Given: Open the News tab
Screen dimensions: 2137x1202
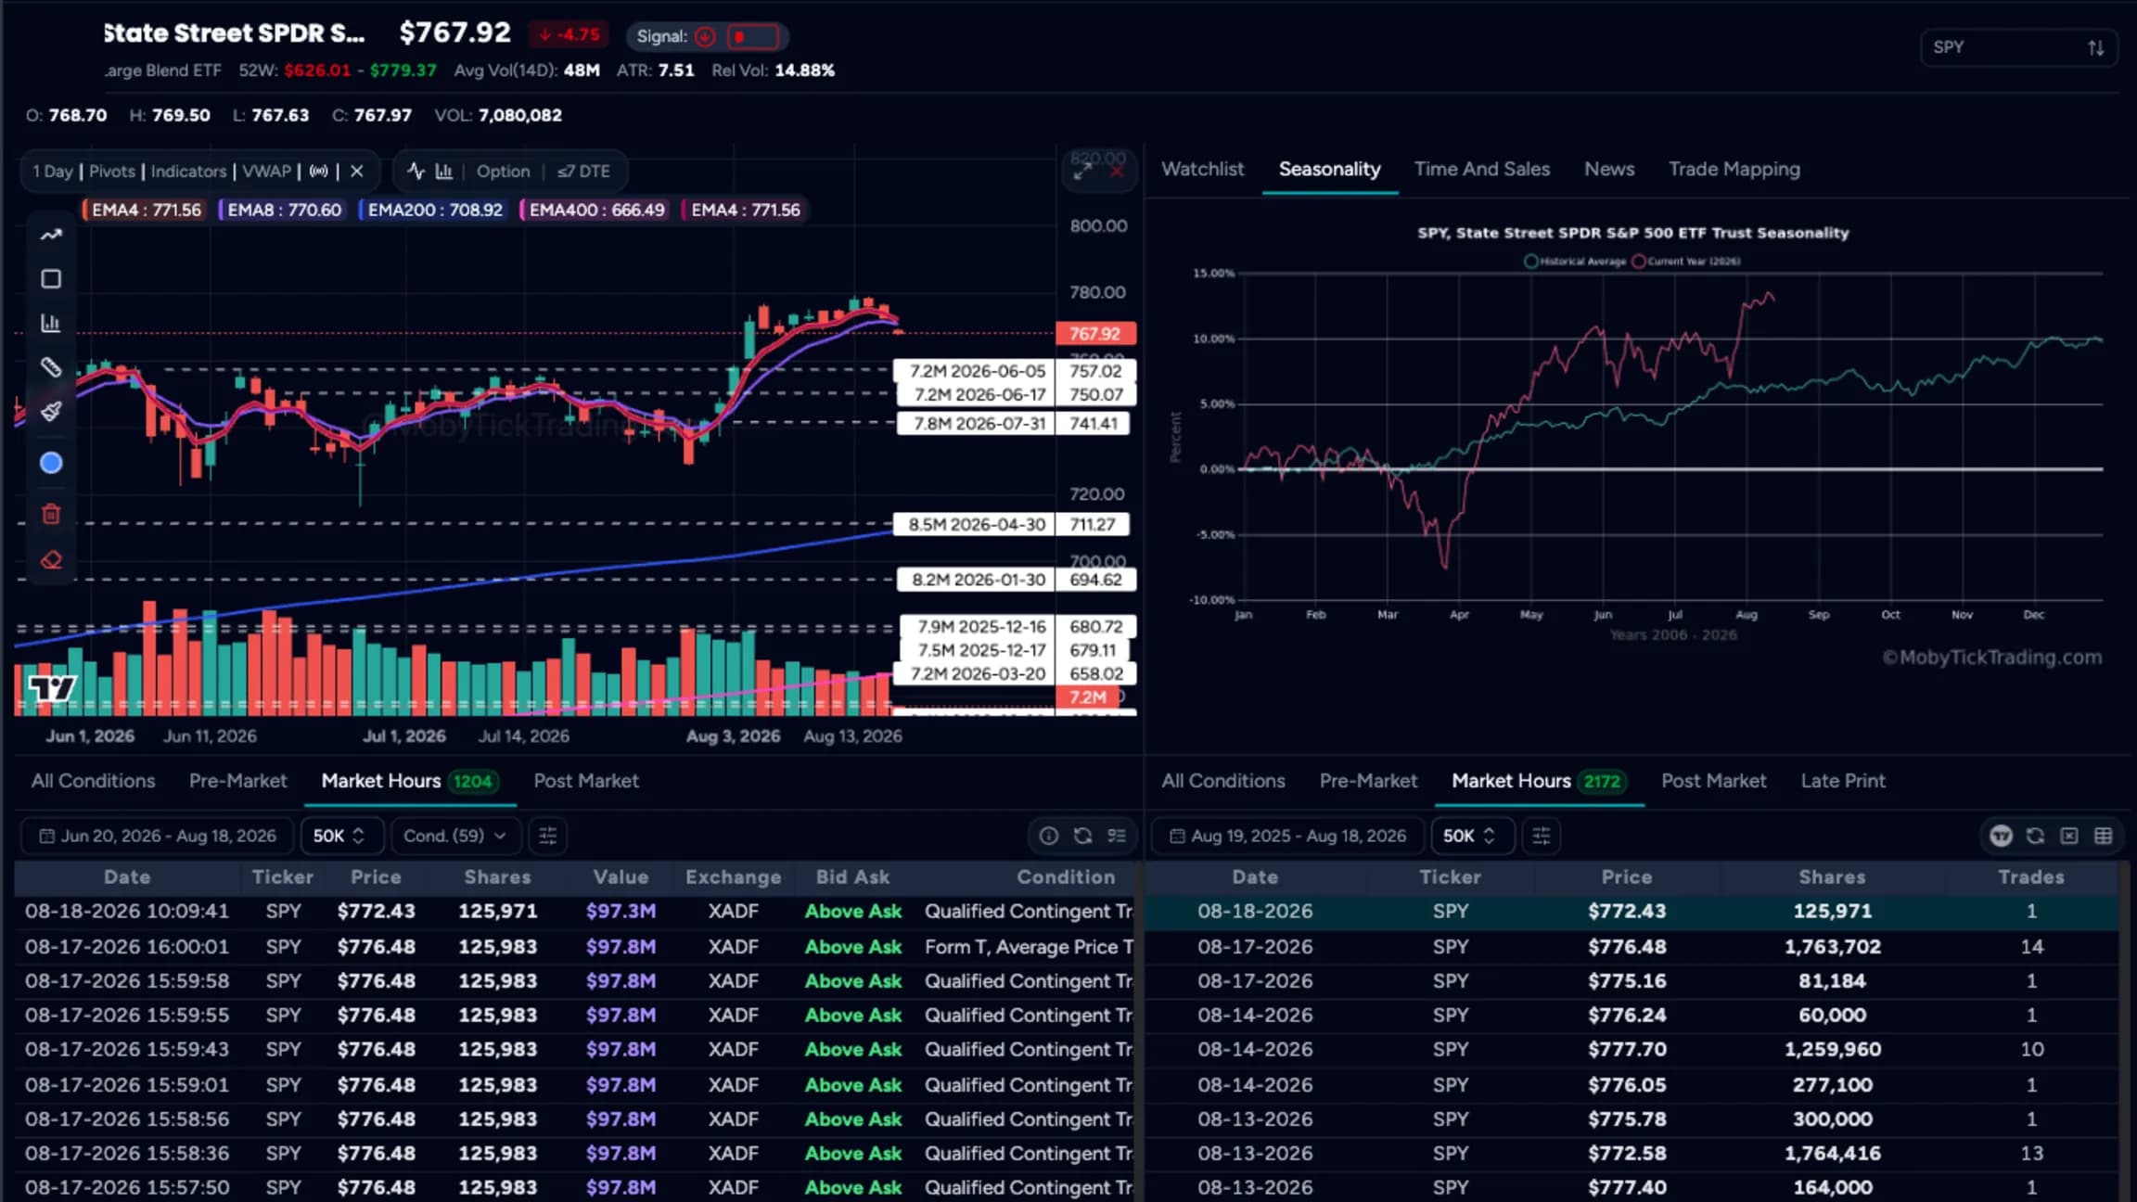Looking at the screenshot, I should (x=1609, y=169).
